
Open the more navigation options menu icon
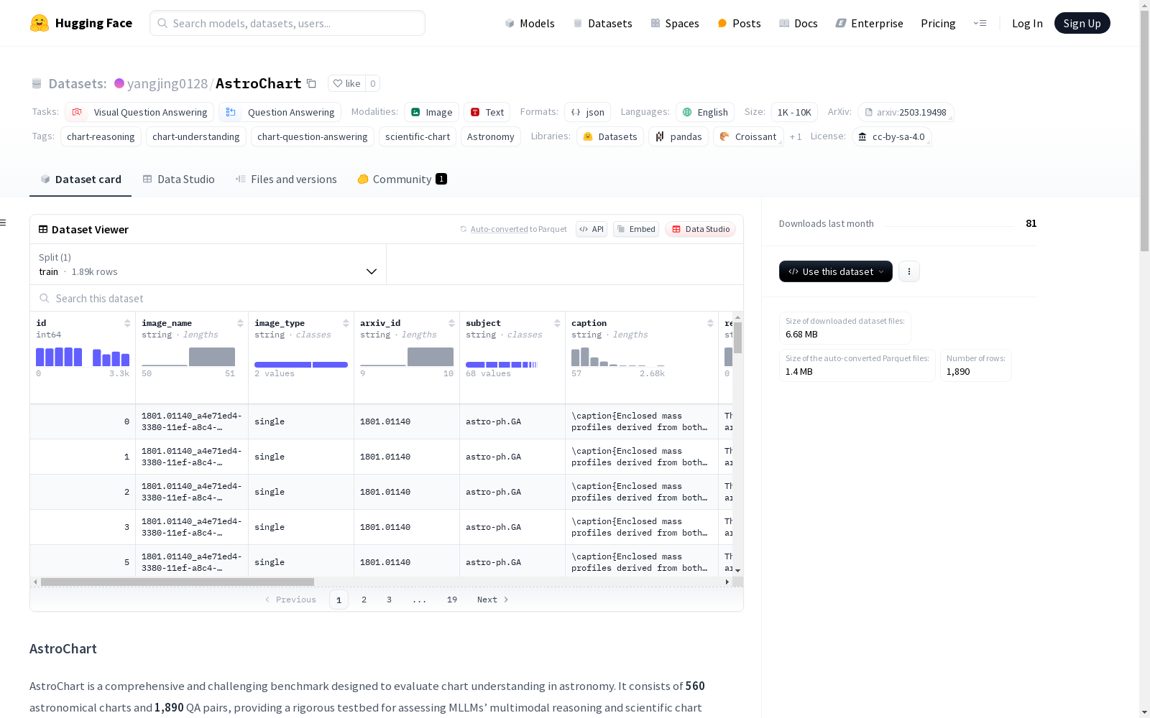tap(980, 23)
